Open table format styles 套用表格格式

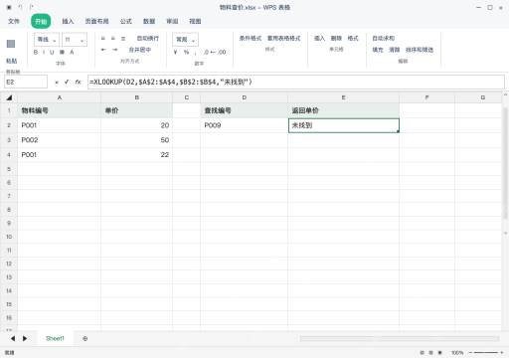pyautogui.click(x=283, y=39)
